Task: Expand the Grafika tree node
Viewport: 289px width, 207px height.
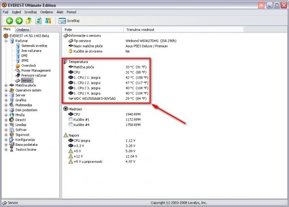Action: pyautogui.click(x=6, y=100)
